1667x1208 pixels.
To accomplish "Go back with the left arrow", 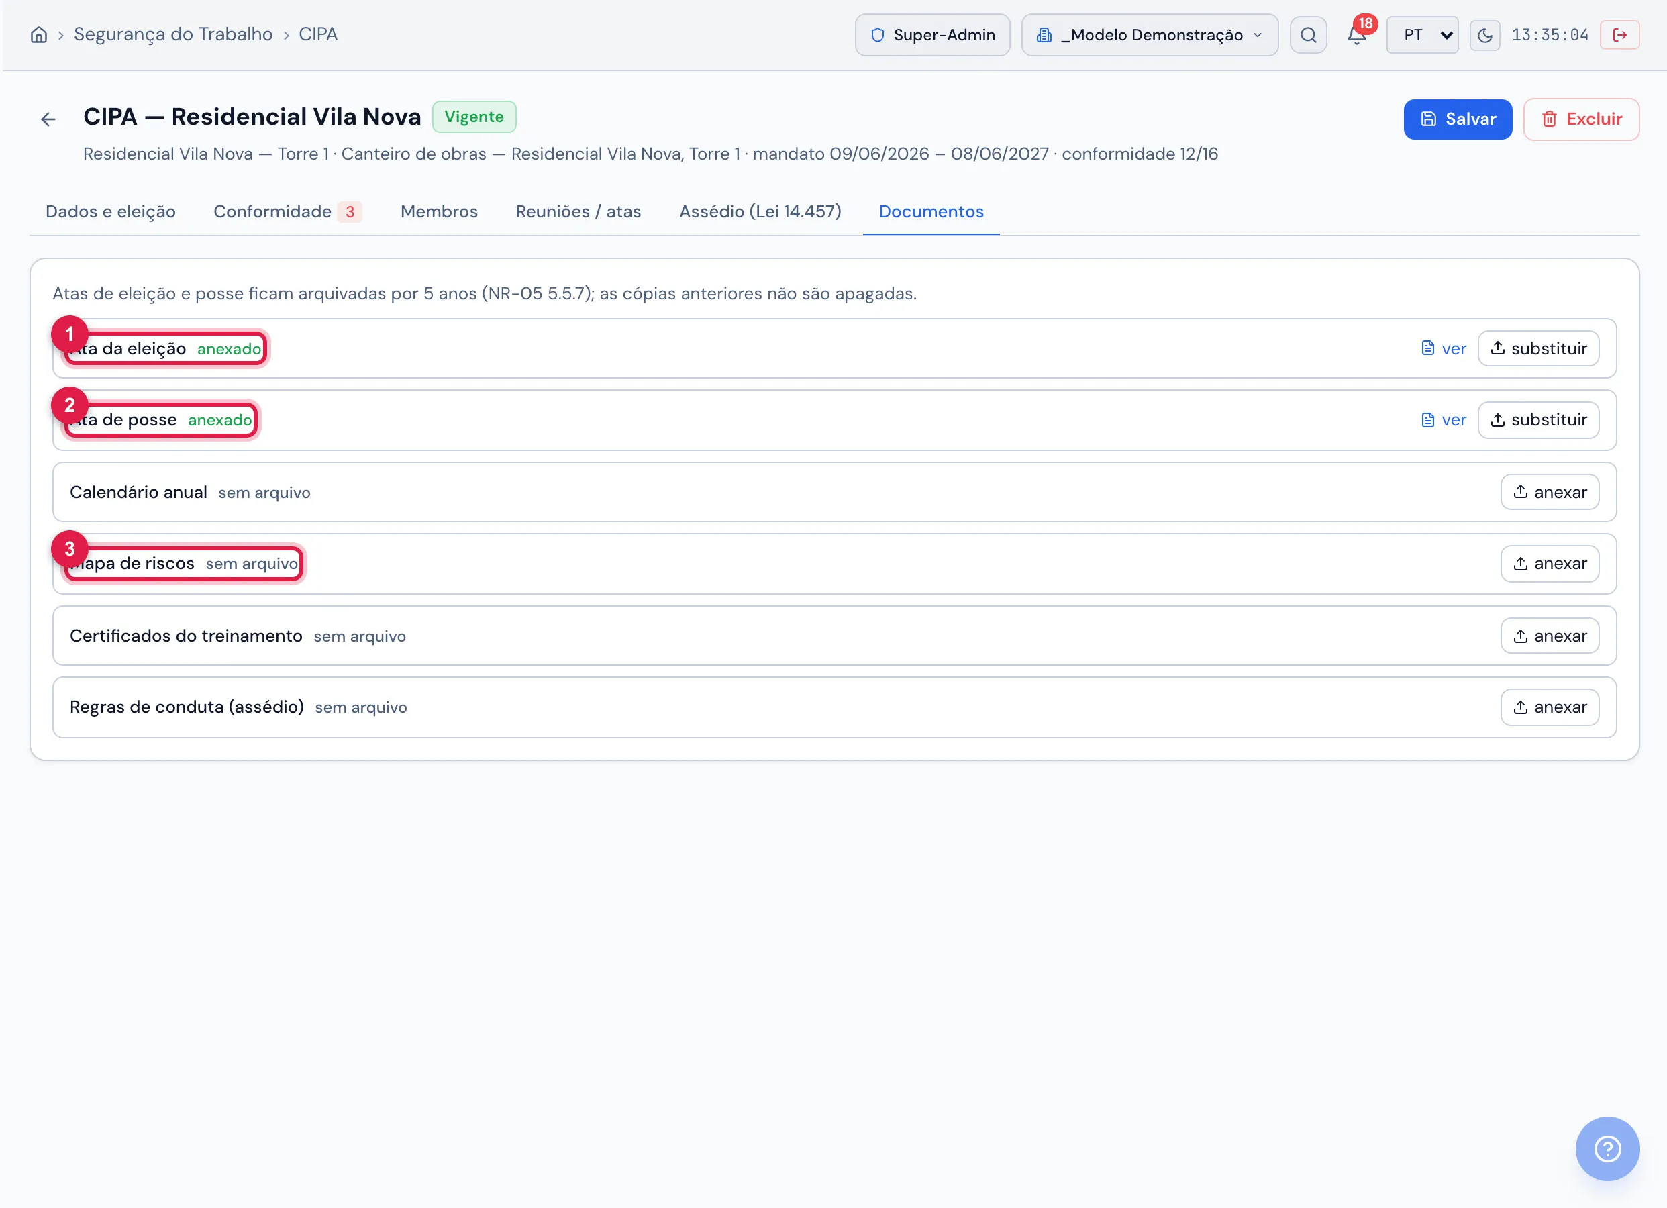I will tap(48, 119).
